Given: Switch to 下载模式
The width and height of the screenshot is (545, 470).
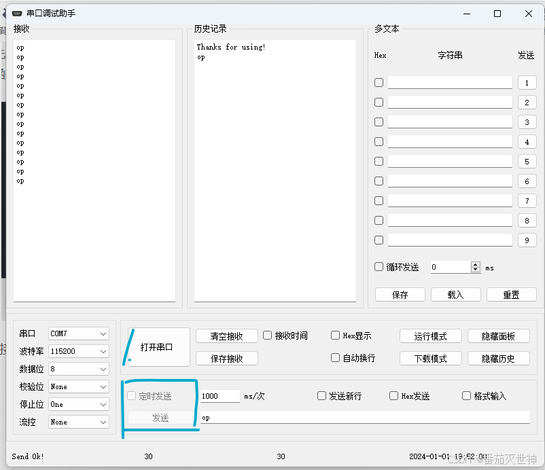Looking at the screenshot, I should pos(431,358).
